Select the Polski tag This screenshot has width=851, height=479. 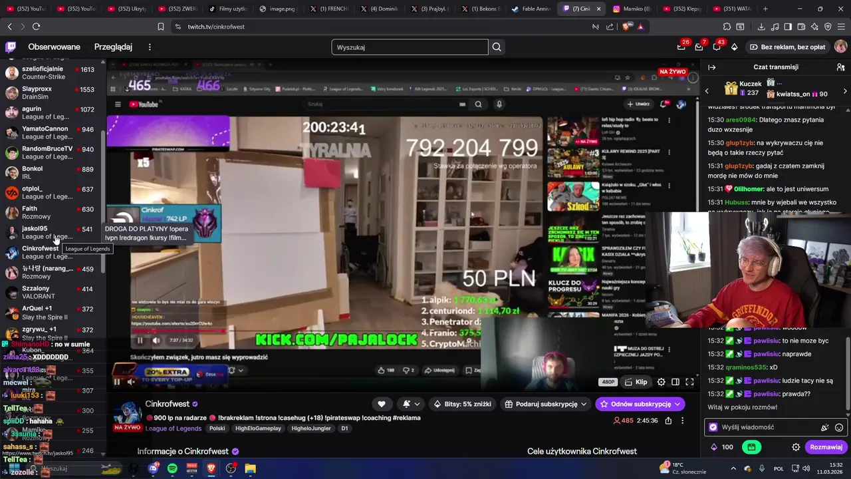point(217,428)
